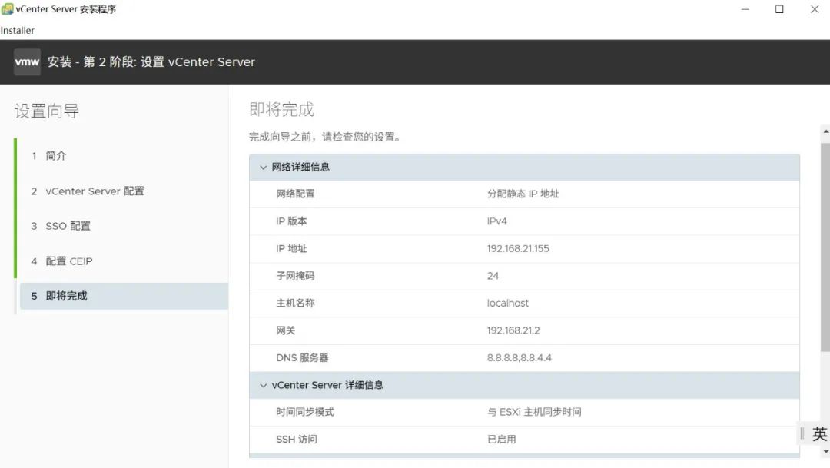Click the 网关 row label

tap(285, 330)
